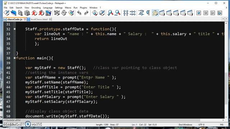Click the horizontal scrollbar right arrow
Viewport: 230px width, 129px height.
click(x=223, y=120)
